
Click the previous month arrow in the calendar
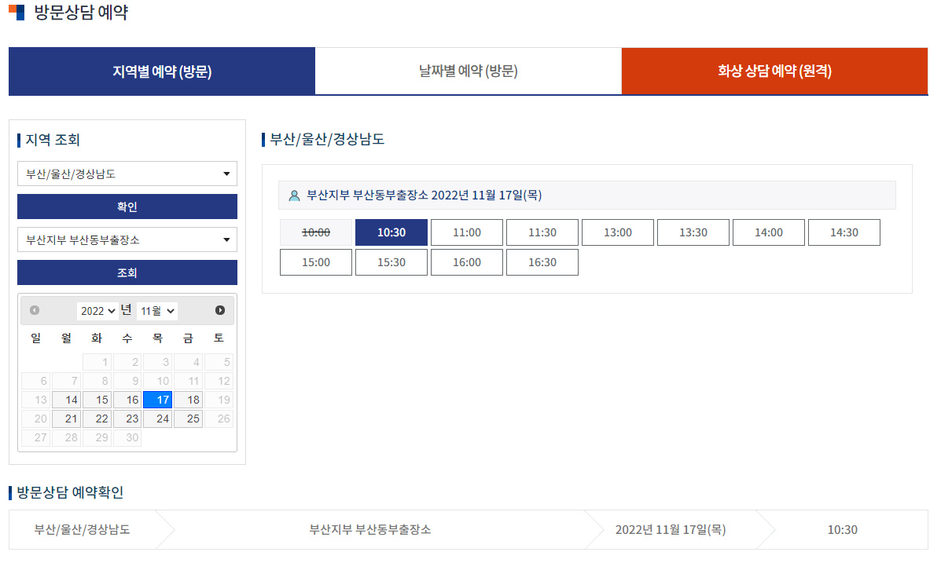tap(33, 310)
